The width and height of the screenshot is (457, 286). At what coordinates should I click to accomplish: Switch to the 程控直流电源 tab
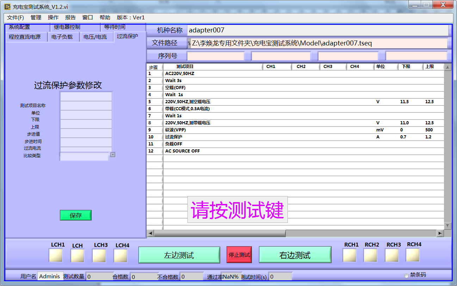[26, 37]
